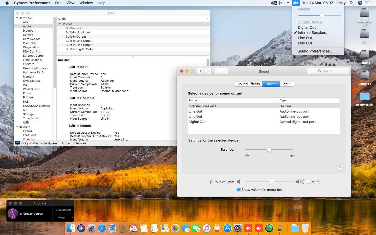Open Photos from the Dock

point(175,228)
